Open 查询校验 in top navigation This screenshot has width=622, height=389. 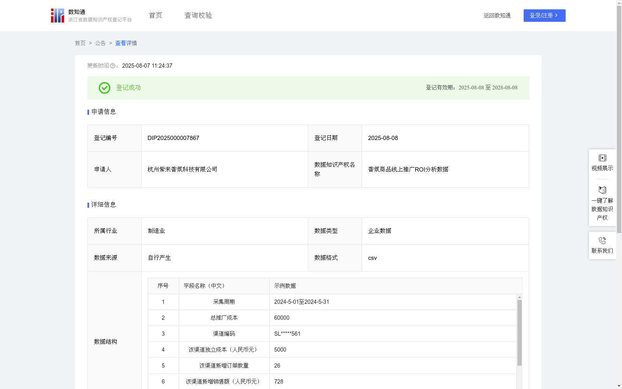[x=198, y=16]
